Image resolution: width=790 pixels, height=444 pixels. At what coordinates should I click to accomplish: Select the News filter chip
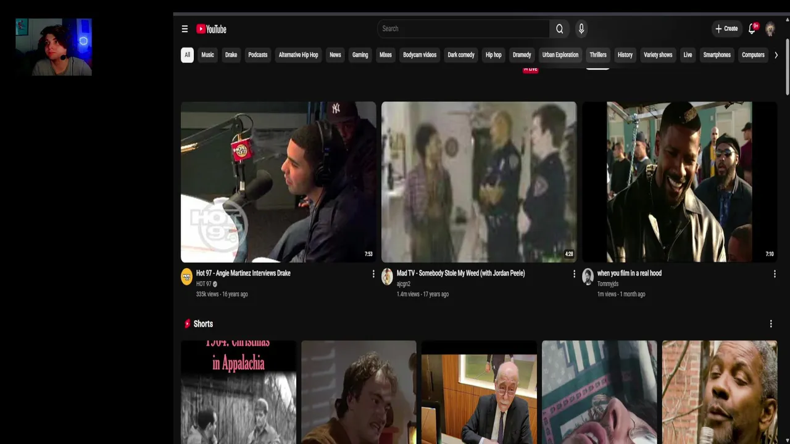pos(335,55)
